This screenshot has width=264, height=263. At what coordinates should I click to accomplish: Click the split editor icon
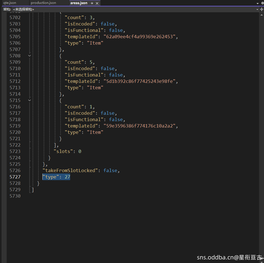tap(262, 9)
